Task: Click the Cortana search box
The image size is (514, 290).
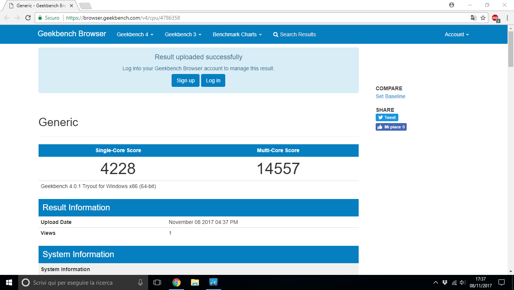Action: click(83, 282)
